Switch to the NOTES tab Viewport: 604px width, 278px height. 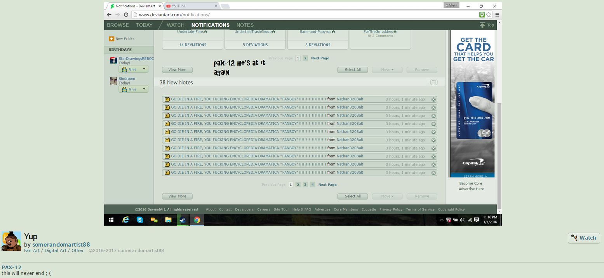coord(245,25)
